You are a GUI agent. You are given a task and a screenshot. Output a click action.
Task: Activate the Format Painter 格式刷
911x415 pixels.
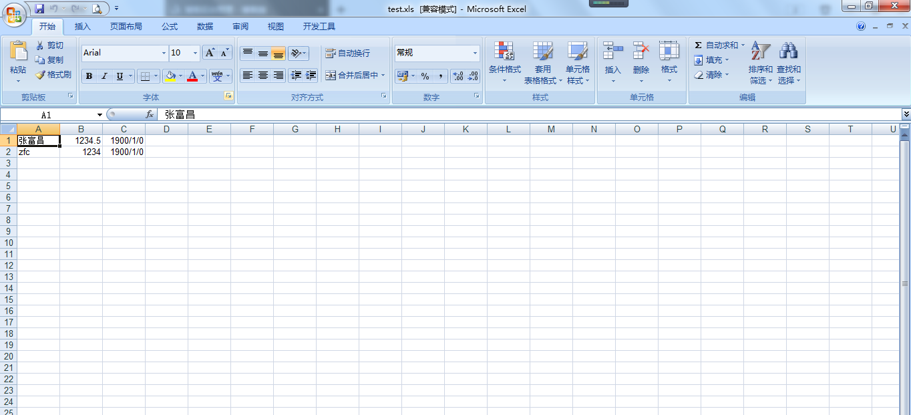[53, 75]
